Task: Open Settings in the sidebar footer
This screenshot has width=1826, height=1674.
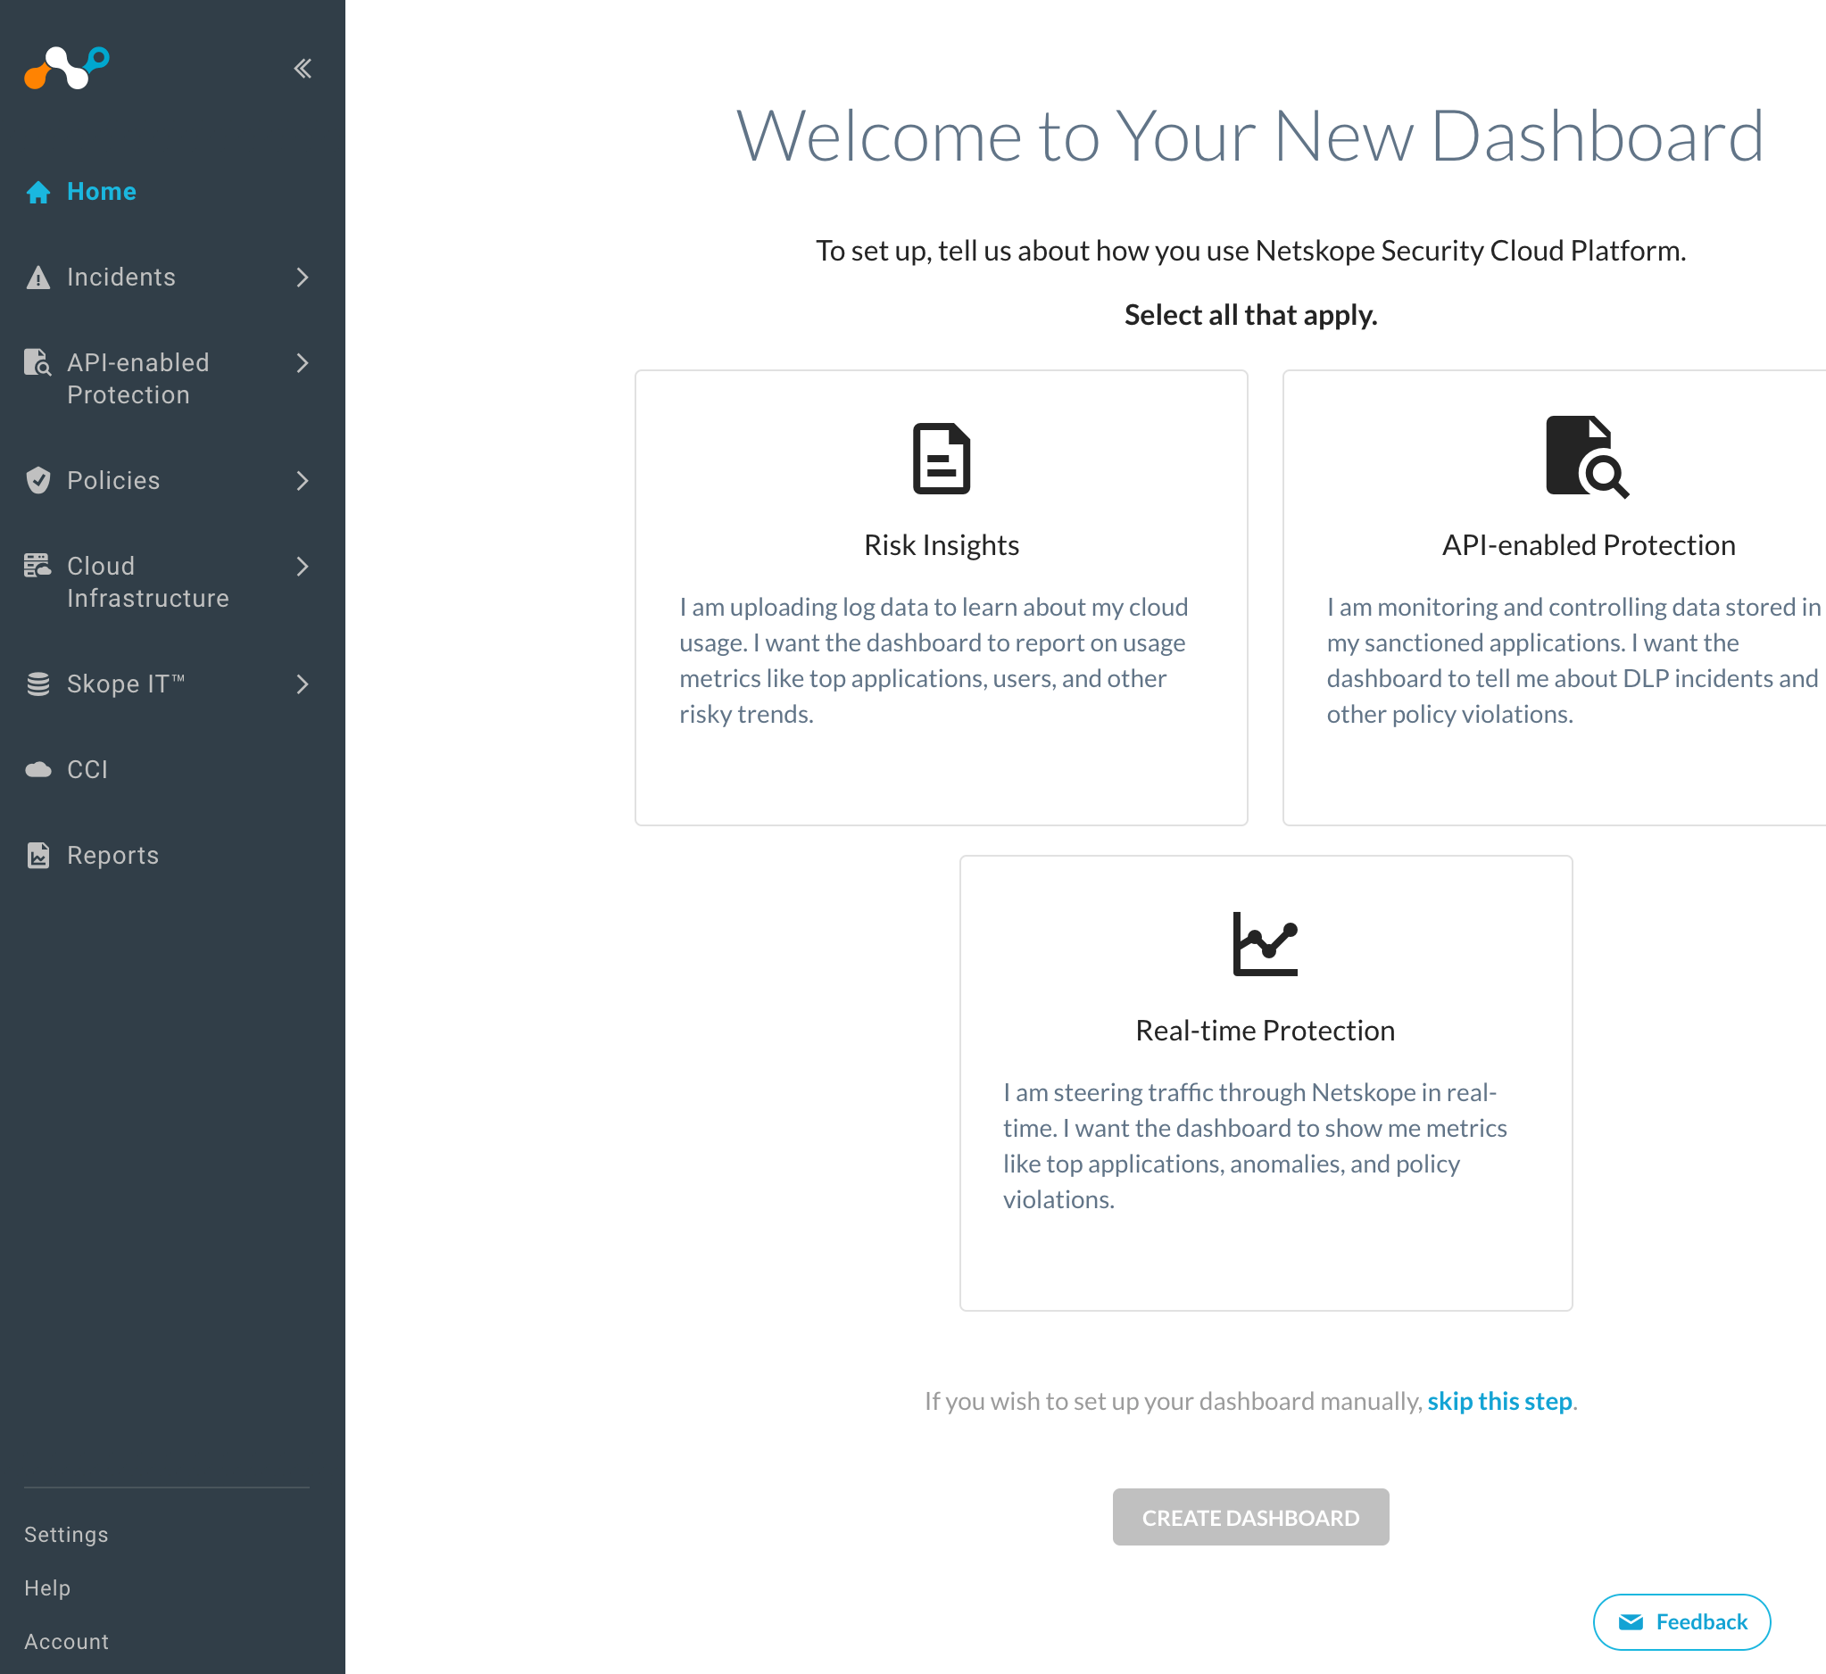Action: (x=66, y=1534)
